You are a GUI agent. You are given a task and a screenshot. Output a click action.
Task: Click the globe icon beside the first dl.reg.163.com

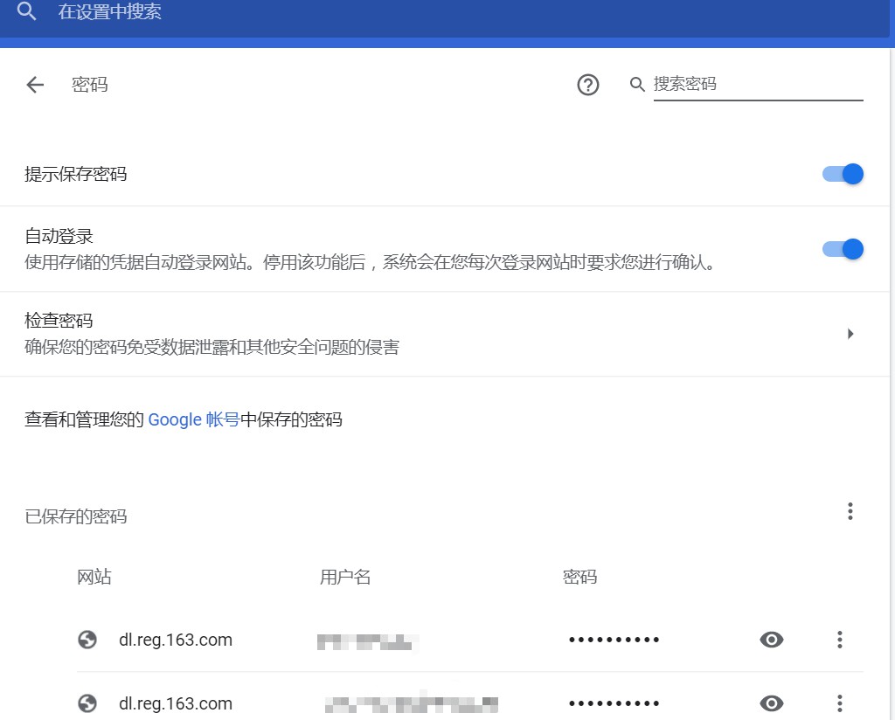(87, 640)
